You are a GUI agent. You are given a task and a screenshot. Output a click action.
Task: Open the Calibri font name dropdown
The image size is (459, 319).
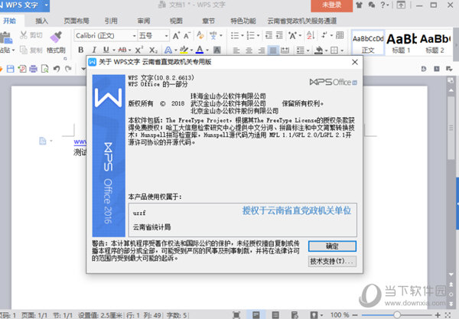click(x=134, y=36)
